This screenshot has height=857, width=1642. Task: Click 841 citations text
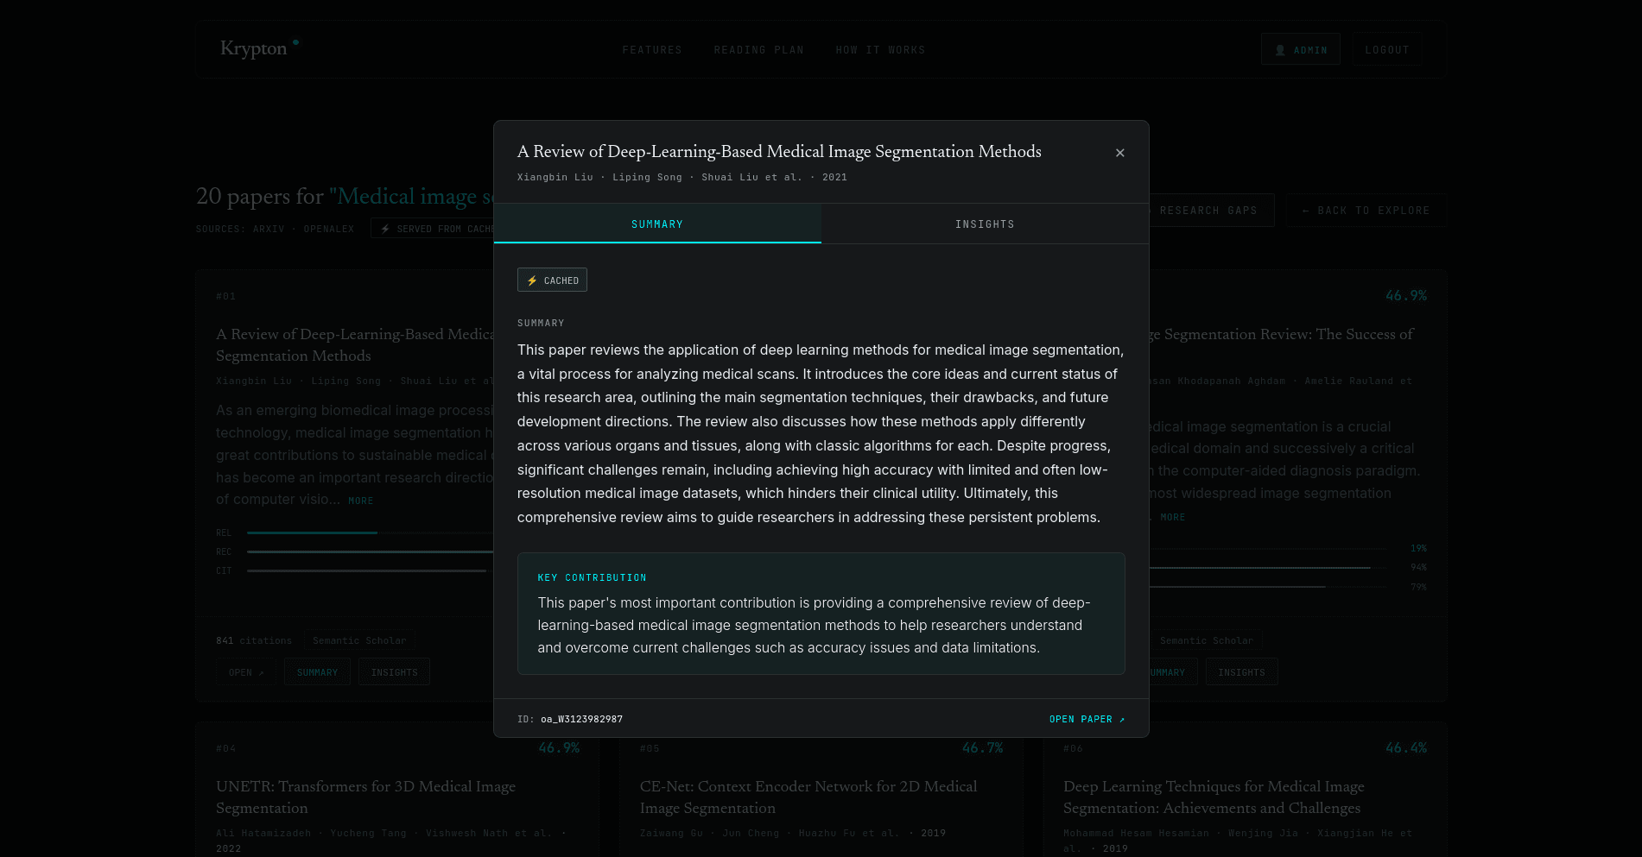(x=254, y=640)
